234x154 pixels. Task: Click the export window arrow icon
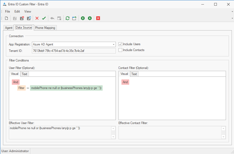(x=75, y=18)
